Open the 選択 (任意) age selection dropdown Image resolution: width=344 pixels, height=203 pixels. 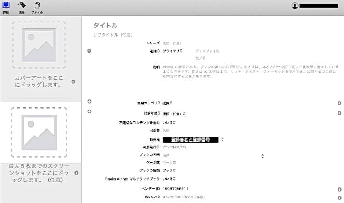click(174, 114)
